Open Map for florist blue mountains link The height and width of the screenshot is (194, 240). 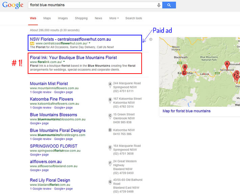tap(187, 111)
